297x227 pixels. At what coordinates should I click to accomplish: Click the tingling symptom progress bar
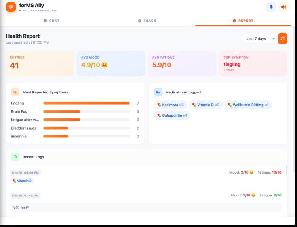pyautogui.click(x=86, y=103)
